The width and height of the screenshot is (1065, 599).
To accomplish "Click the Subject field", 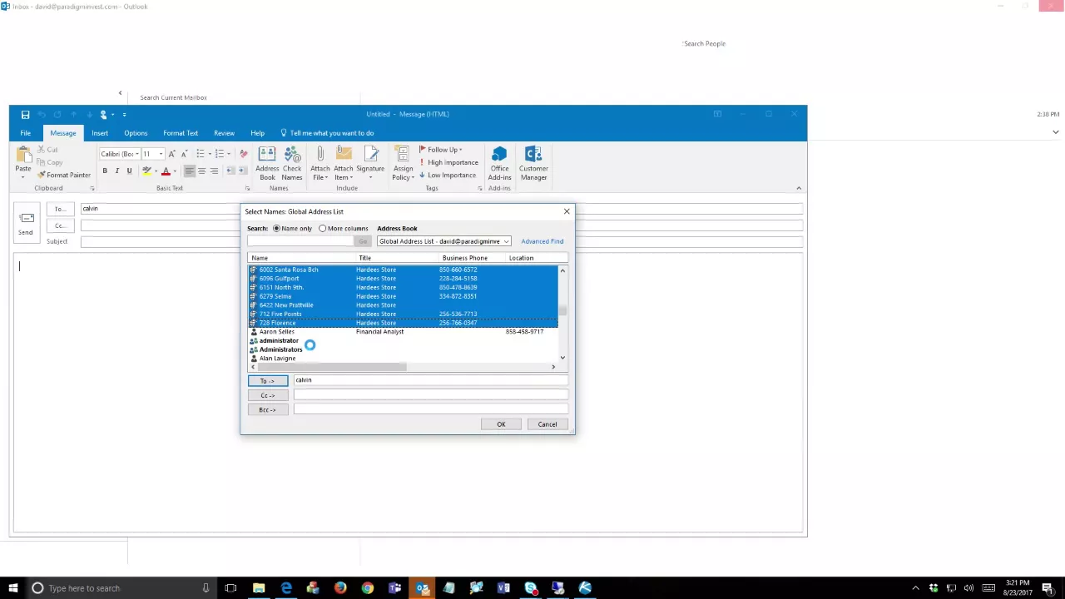I will coord(441,241).
